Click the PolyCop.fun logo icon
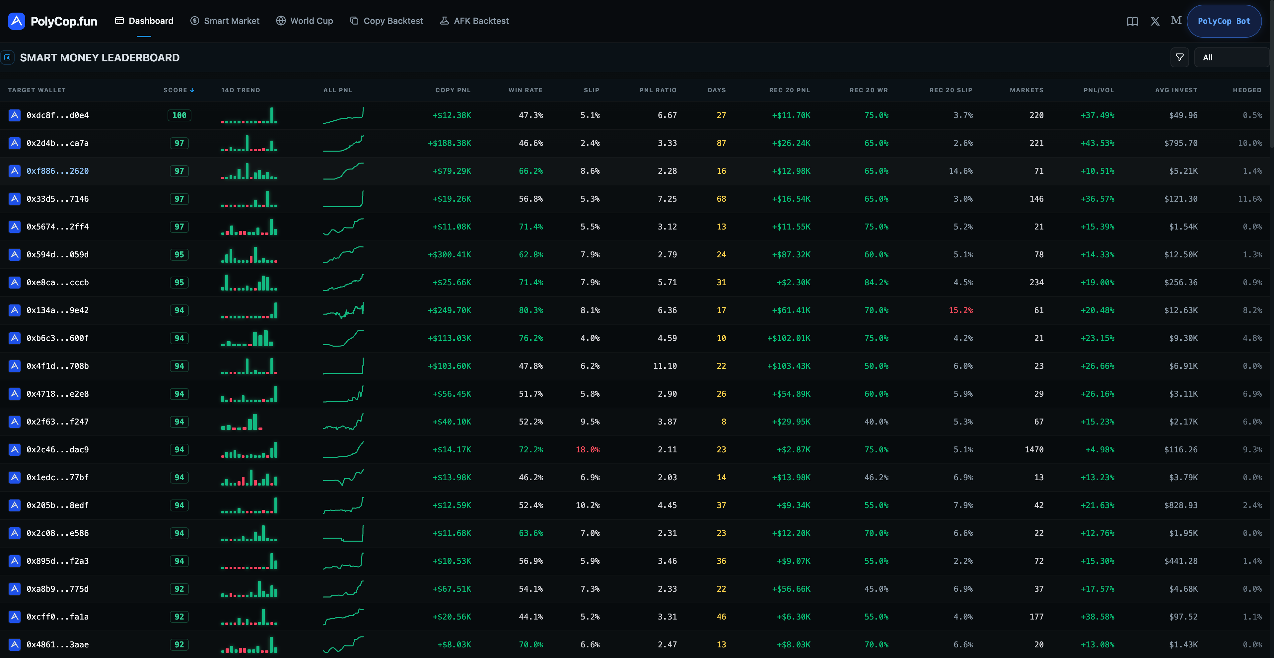The height and width of the screenshot is (658, 1274). point(16,21)
